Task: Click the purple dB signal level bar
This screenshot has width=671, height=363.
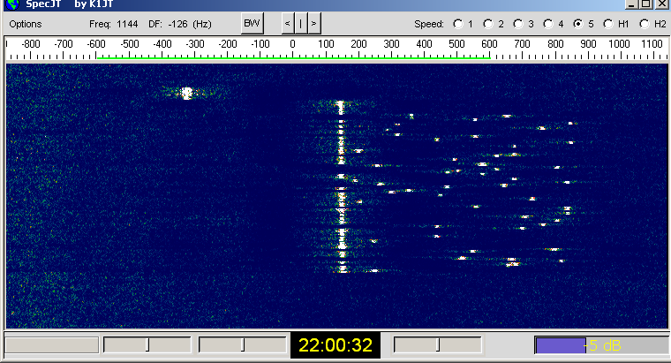Action: (x=561, y=345)
